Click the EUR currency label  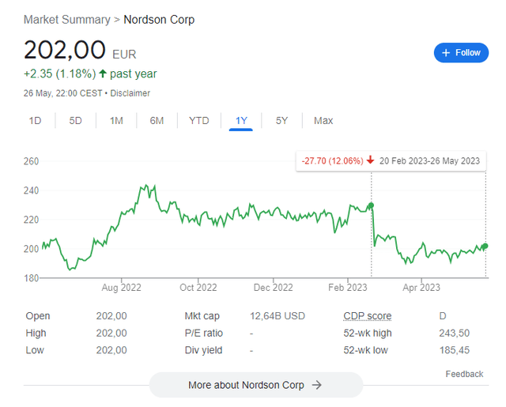point(124,55)
